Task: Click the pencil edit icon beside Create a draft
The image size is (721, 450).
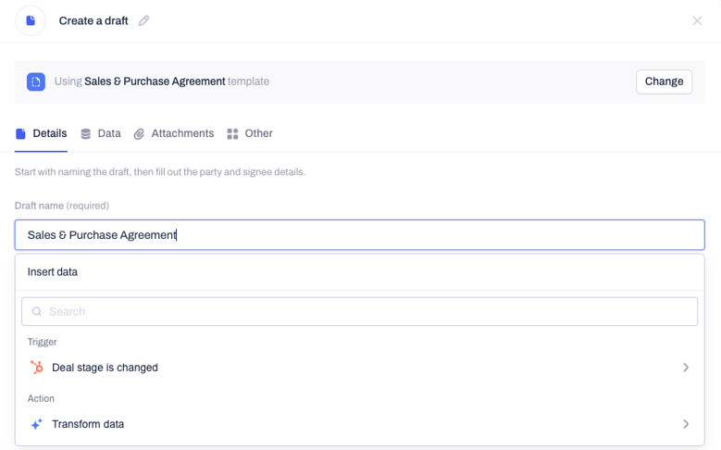Action: point(144,20)
